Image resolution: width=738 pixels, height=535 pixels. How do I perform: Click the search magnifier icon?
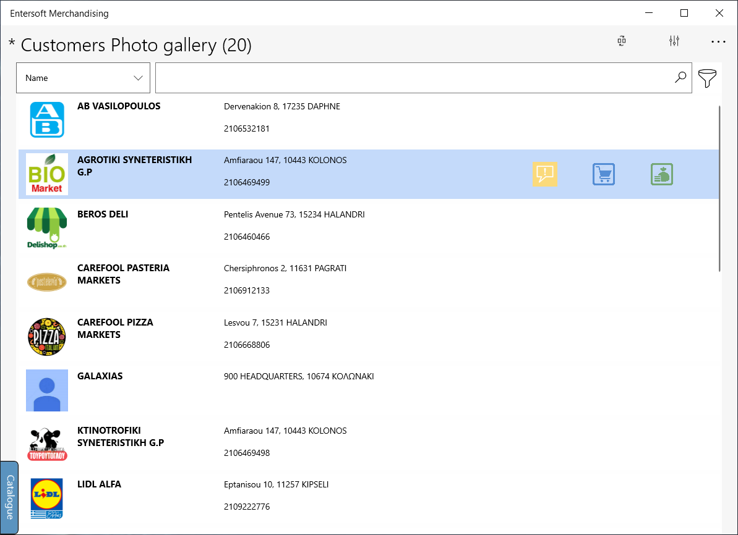tap(680, 78)
